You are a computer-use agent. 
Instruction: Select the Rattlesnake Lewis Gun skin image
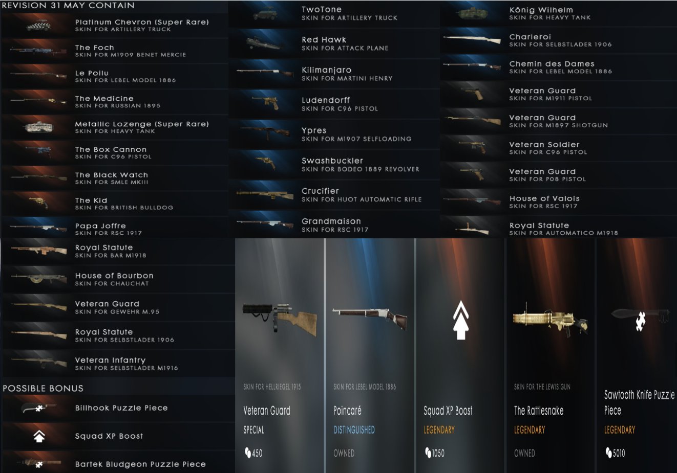click(x=550, y=320)
